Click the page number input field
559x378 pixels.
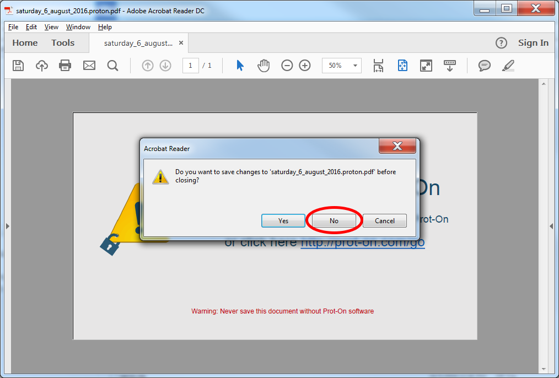[x=191, y=66]
